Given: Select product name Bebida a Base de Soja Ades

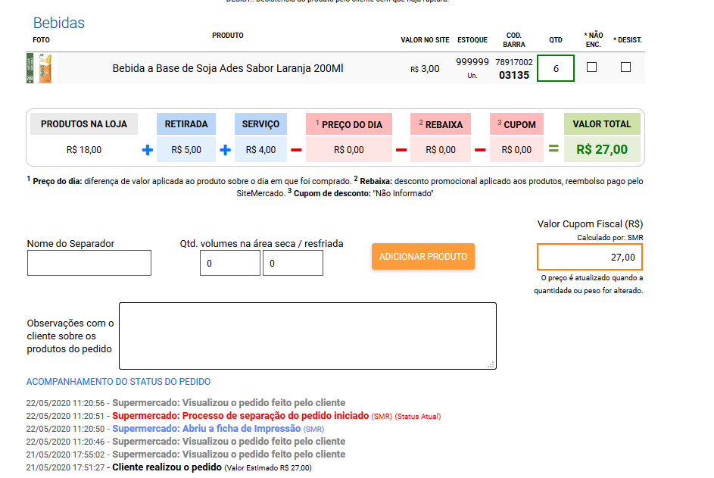Looking at the screenshot, I should pos(228,68).
